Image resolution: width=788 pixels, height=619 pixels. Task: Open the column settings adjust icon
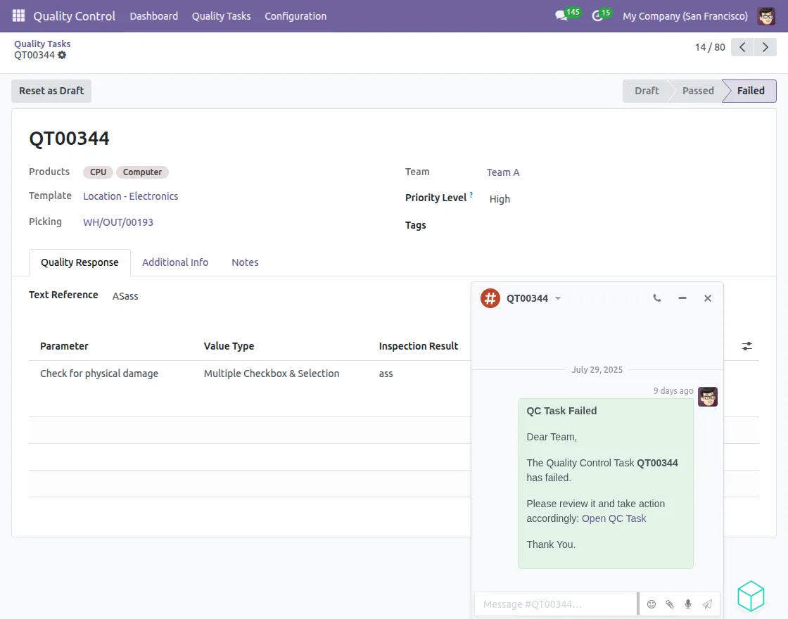click(746, 346)
